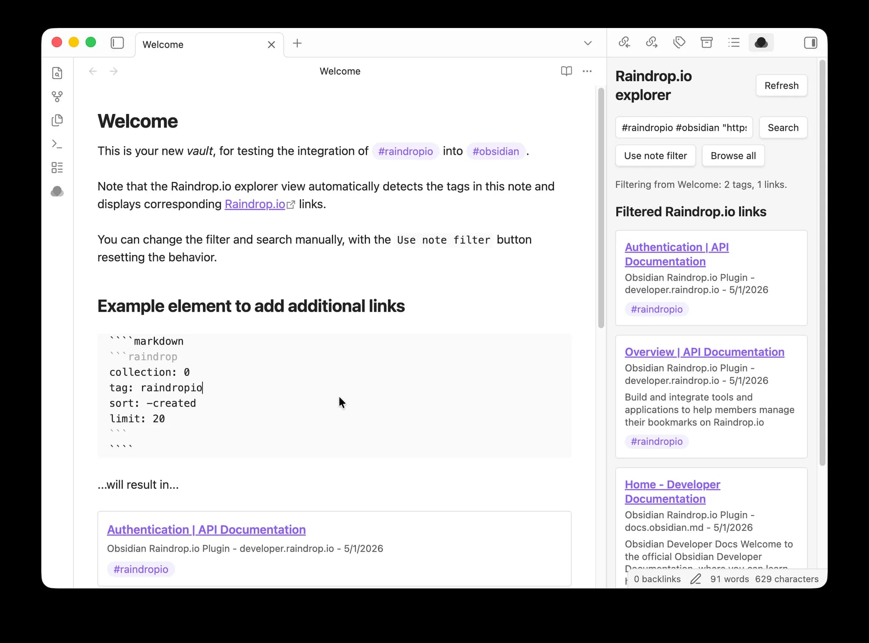The image size is (869, 643).
Task: Click the 'Example element to add additional links' heading
Action: click(x=251, y=306)
